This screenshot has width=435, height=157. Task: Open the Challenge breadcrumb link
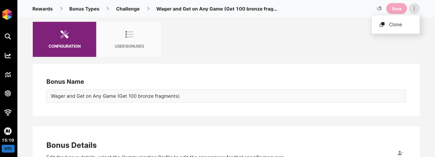128,9
